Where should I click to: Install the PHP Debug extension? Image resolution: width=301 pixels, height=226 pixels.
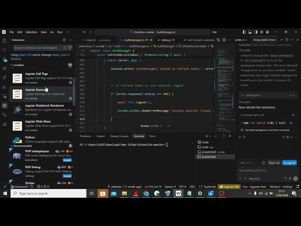67,176
